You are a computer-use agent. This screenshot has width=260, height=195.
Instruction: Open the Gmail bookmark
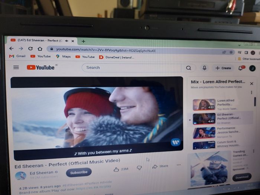click(17, 56)
